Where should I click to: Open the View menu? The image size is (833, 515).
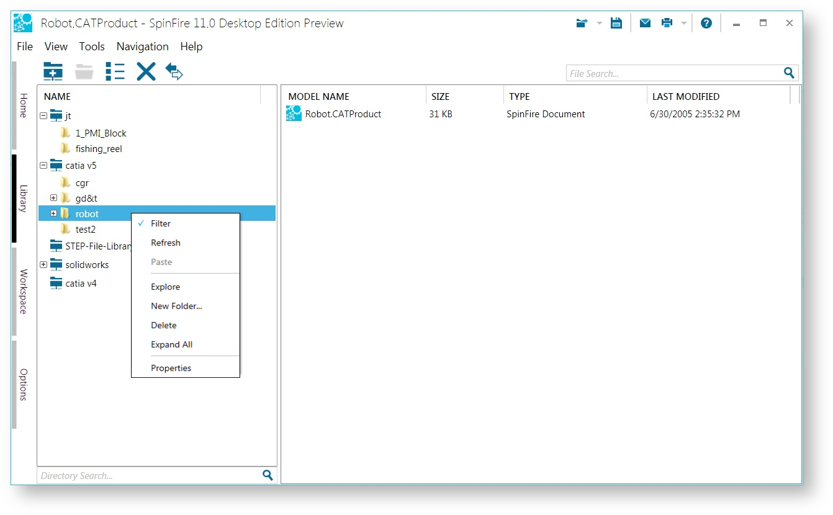click(56, 47)
